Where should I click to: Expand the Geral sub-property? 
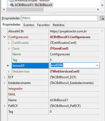coord(9,49)
